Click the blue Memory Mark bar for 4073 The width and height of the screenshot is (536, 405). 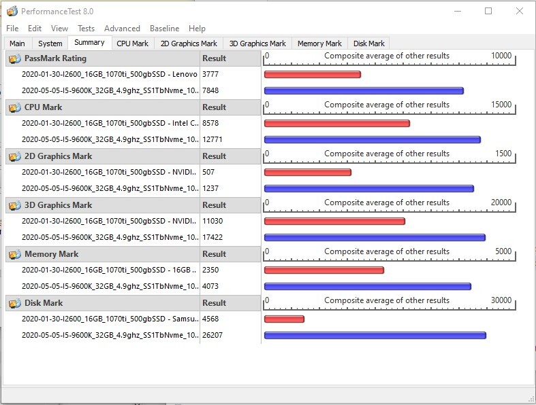(368, 287)
